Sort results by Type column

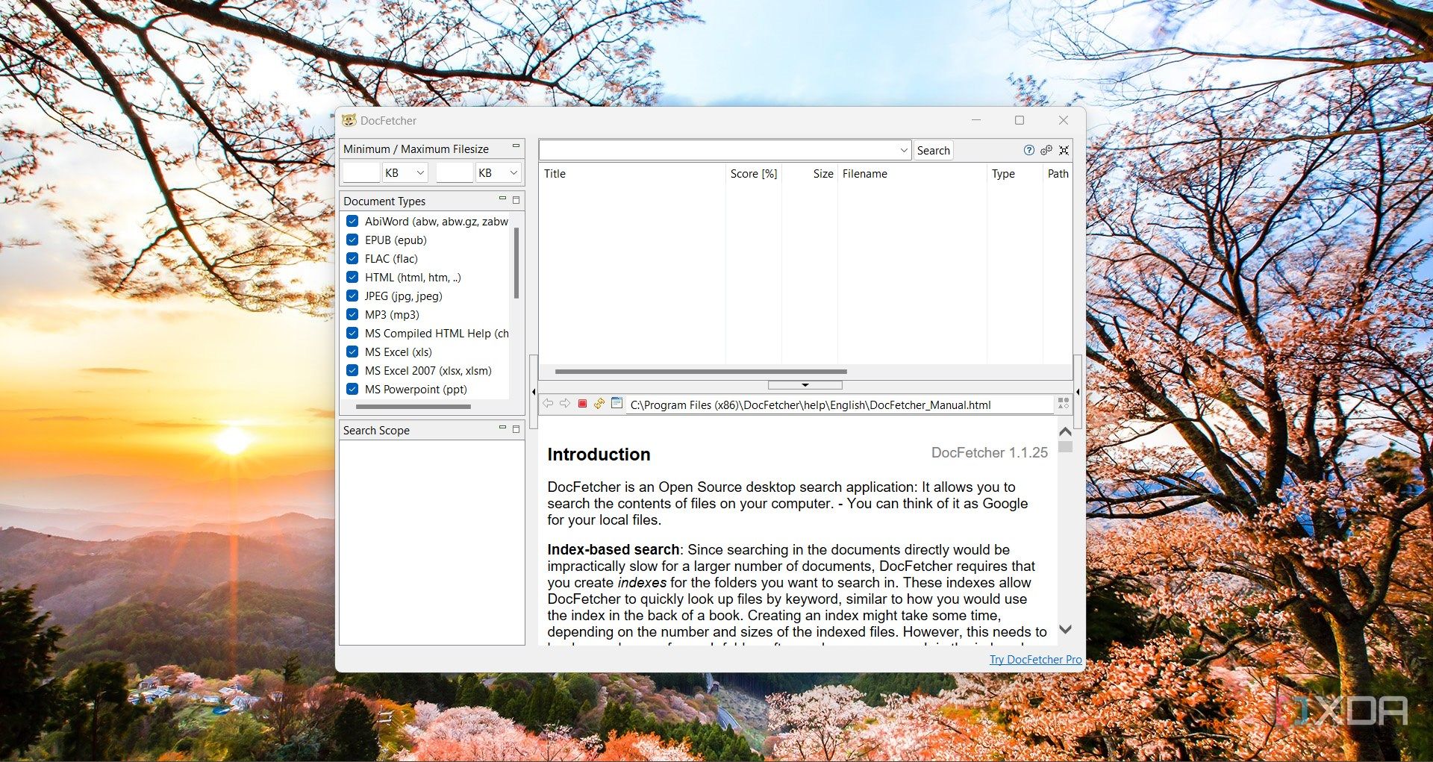point(1014,173)
